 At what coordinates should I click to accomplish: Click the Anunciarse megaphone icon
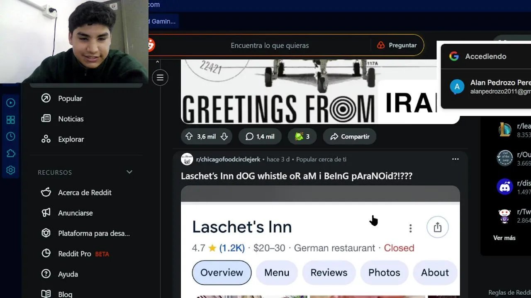(x=46, y=213)
